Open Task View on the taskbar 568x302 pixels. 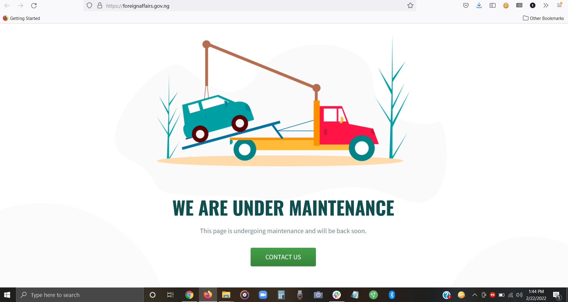pos(170,295)
